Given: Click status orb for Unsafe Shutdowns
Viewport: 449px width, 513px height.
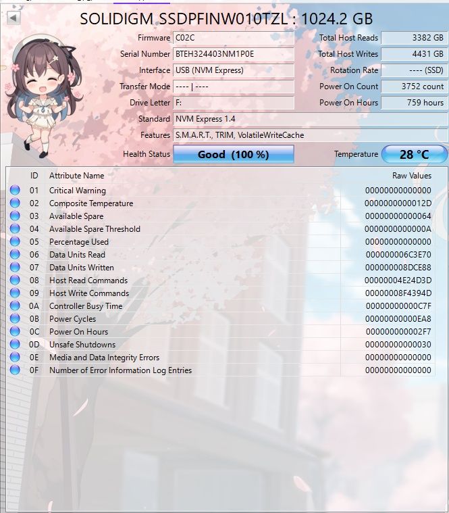Looking at the screenshot, I should pyautogui.click(x=15, y=344).
